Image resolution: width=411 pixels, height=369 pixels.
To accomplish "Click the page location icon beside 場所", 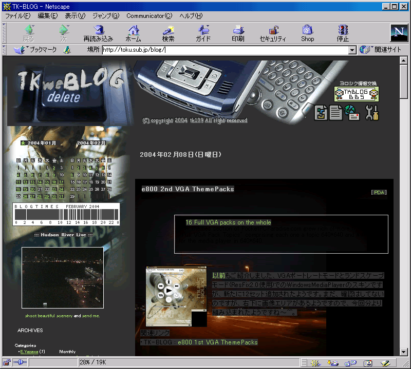I will point(67,50).
